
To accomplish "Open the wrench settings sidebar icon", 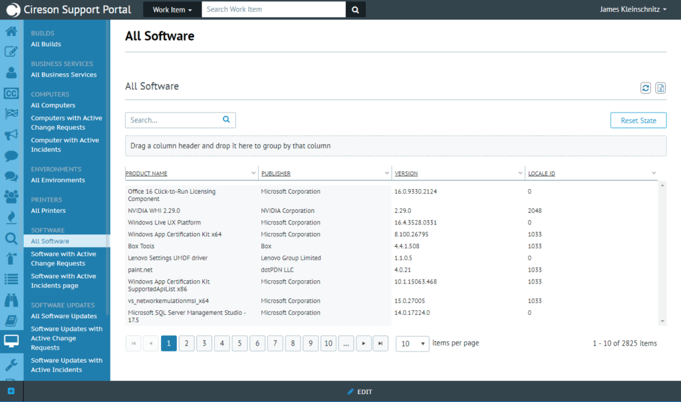I will (11, 364).
